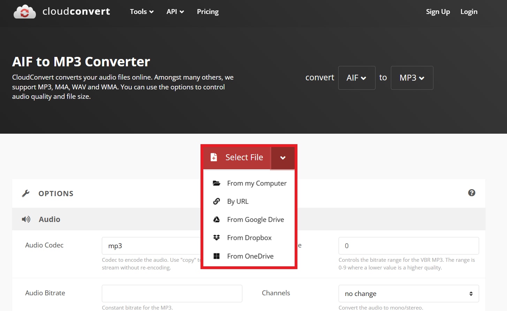Click the file-plus icon on Select File

(x=214, y=157)
